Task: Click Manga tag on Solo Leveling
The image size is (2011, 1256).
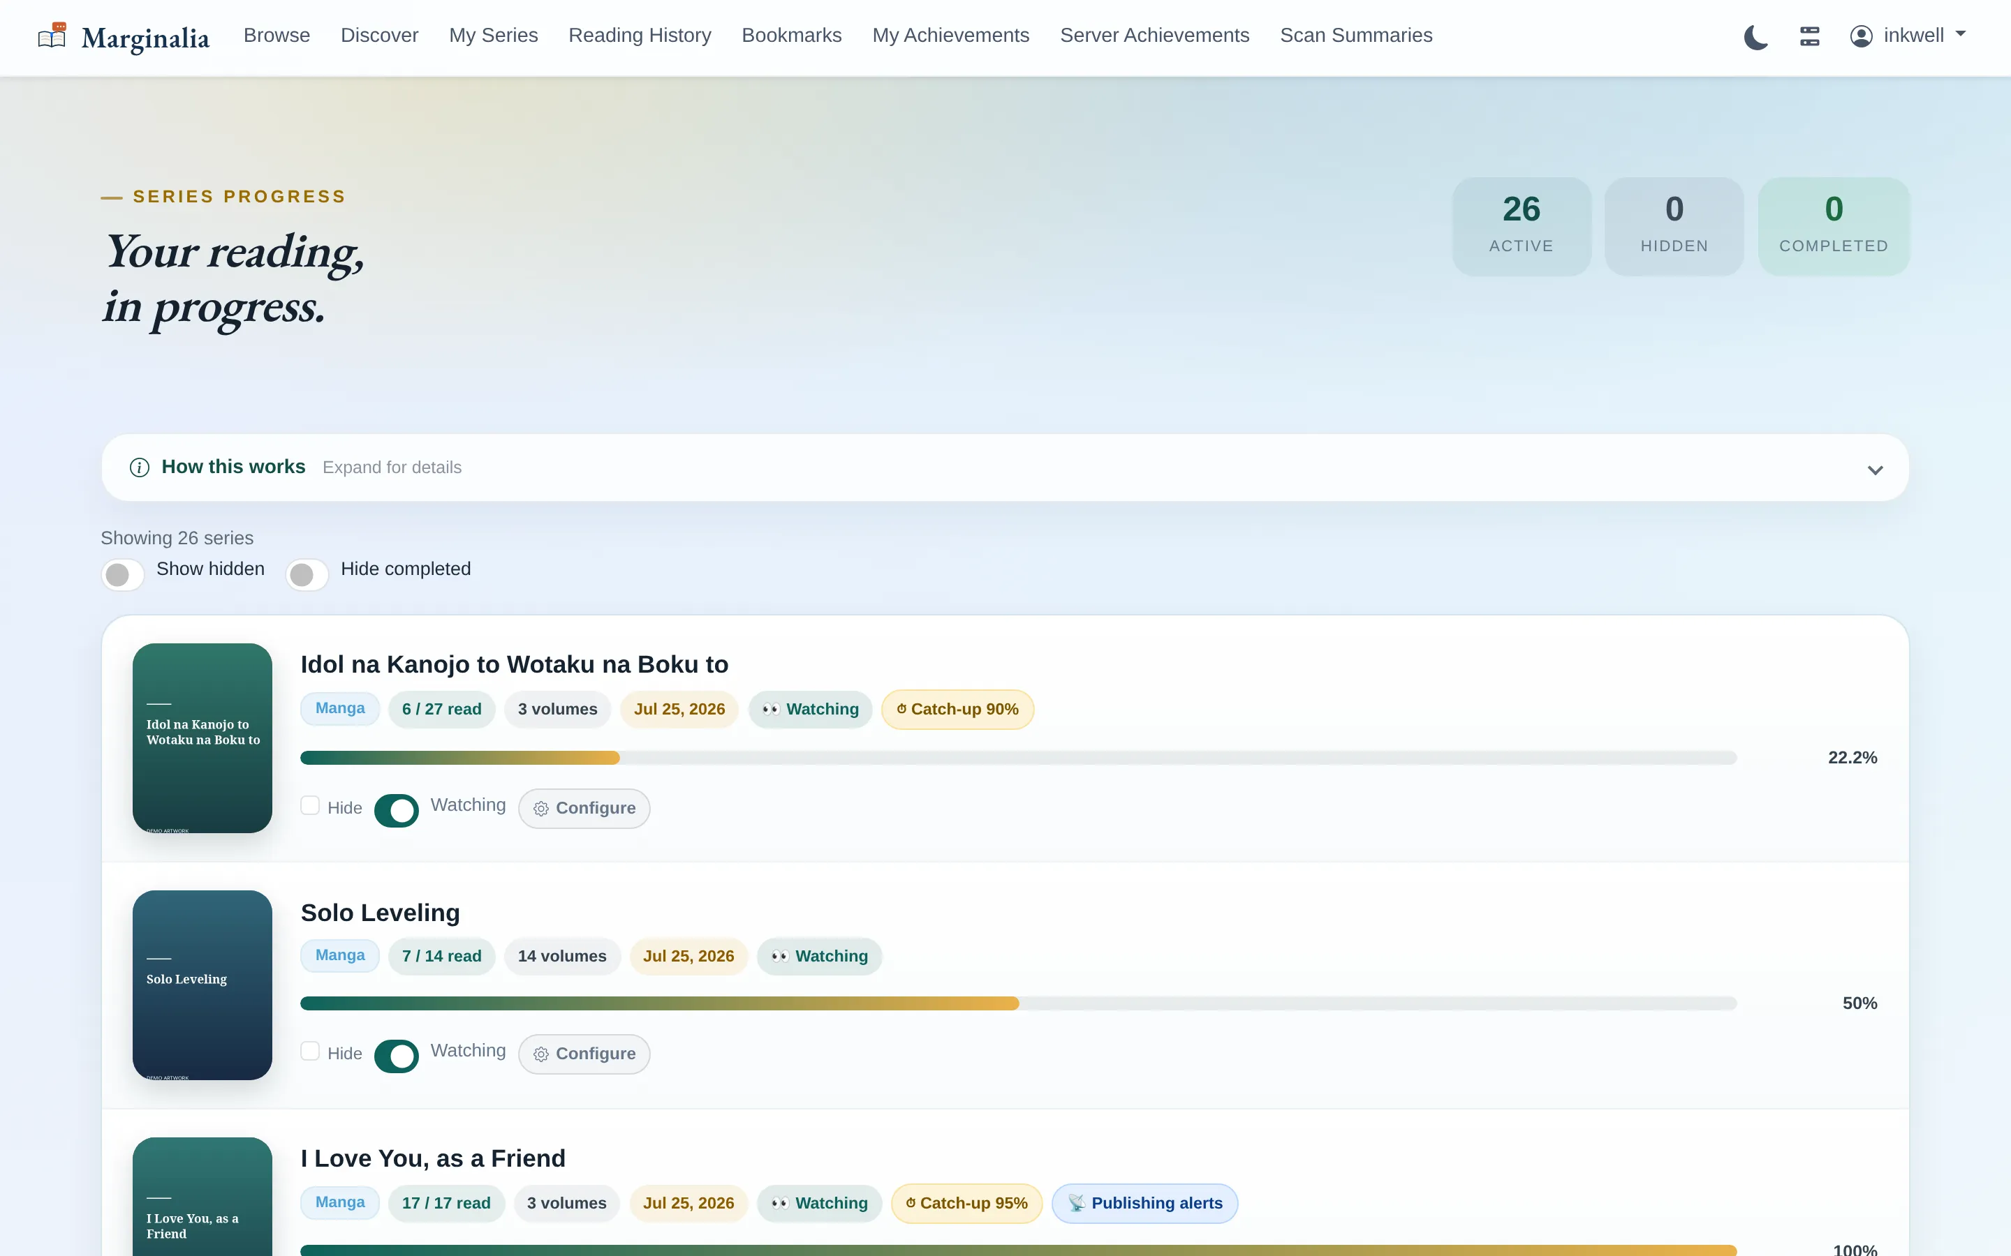Action: [x=340, y=955]
